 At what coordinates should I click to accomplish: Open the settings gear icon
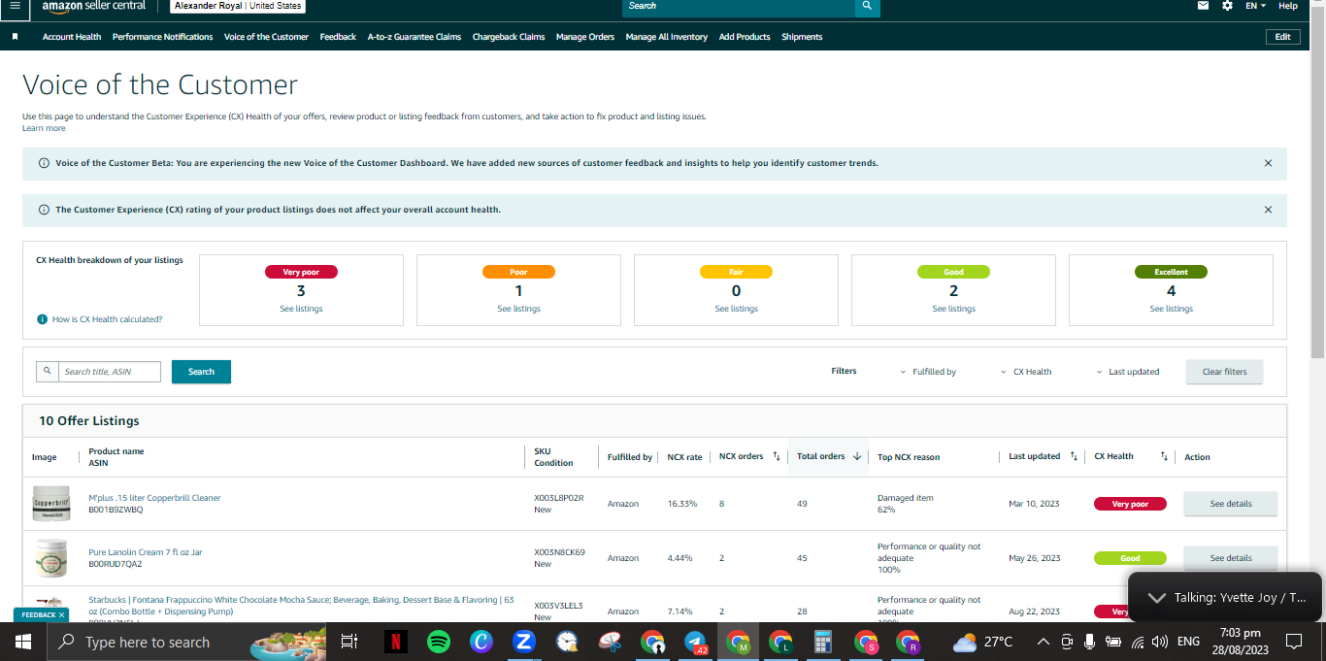point(1227,6)
